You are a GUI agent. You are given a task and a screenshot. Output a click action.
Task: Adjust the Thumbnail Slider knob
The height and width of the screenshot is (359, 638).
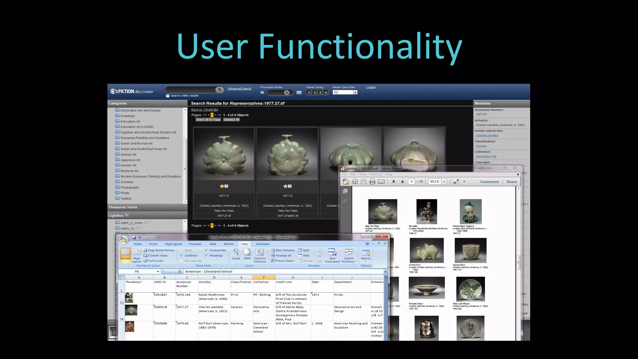click(x=287, y=93)
